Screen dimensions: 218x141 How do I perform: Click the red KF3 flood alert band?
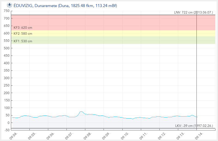pyautogui.click(x=113, y=23)
